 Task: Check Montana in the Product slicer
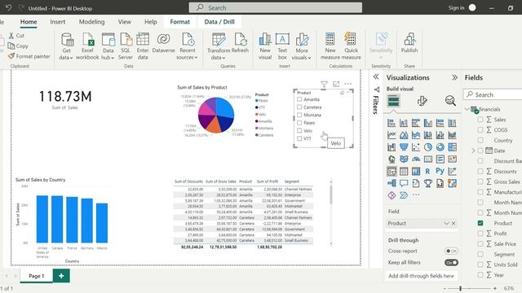tap(299, 115)
